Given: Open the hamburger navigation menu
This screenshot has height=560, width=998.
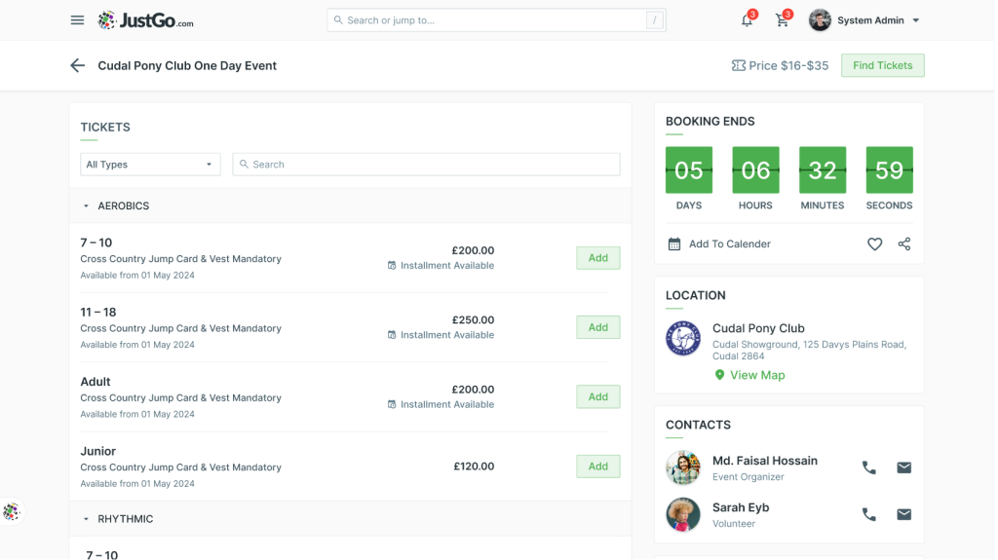Looking at the screenshot, I should point(77,20).
